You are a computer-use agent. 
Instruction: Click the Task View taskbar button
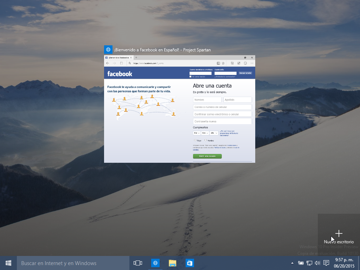tap(138, 263)
